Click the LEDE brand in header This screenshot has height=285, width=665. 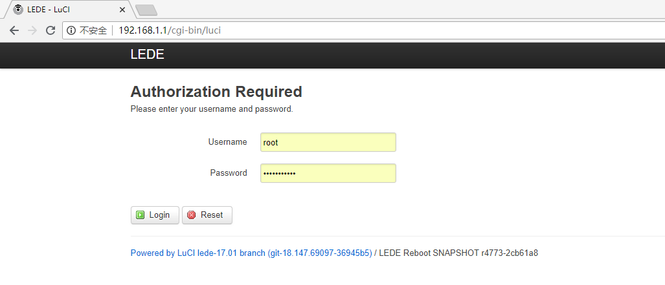click(x=147, y=55)
